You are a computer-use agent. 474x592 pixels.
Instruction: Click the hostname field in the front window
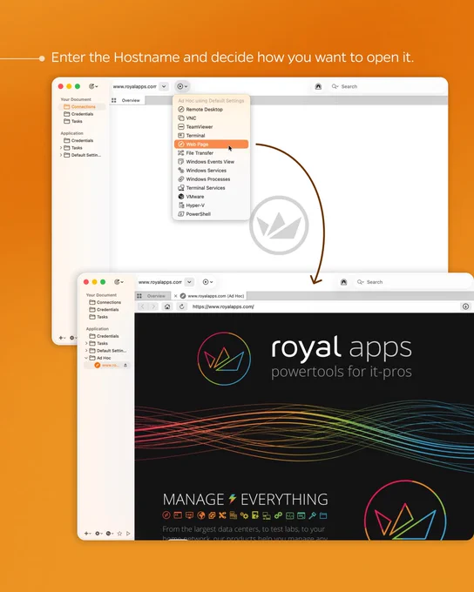click(160, 282)
